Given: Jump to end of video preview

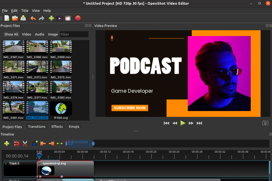Looking at the screenshot, I should click(x=199, y=123).
